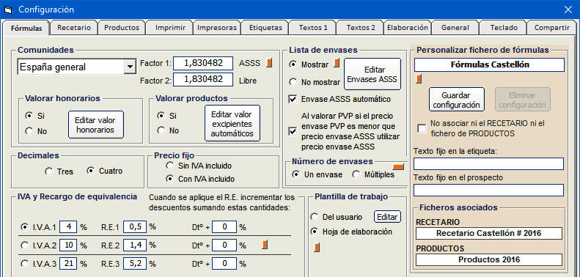The width and height of the screenshot is (580, 277).
Task: Click the orange marker beside Mostrar option
Action: click(x=337, y=63)
